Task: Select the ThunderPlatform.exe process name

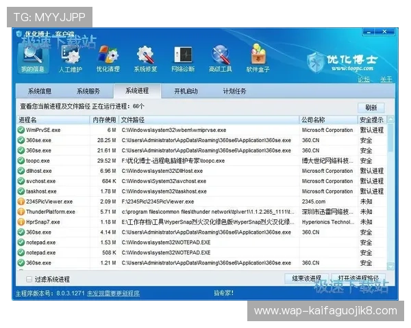Action: pyautogui.click(x=51, y=212)
